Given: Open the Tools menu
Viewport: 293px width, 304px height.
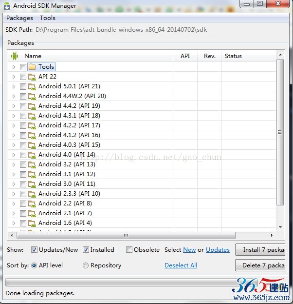Looking at the screenshot, I should [48, 18].
